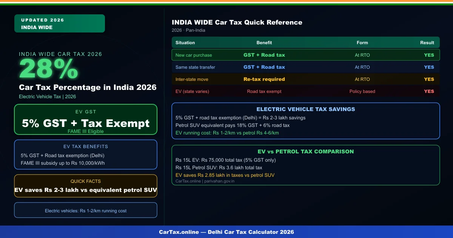Select the 'EV (state varies)' row label
Image resolution: width=453 pixels, height=238 pixels.
(x=192, y=91)
